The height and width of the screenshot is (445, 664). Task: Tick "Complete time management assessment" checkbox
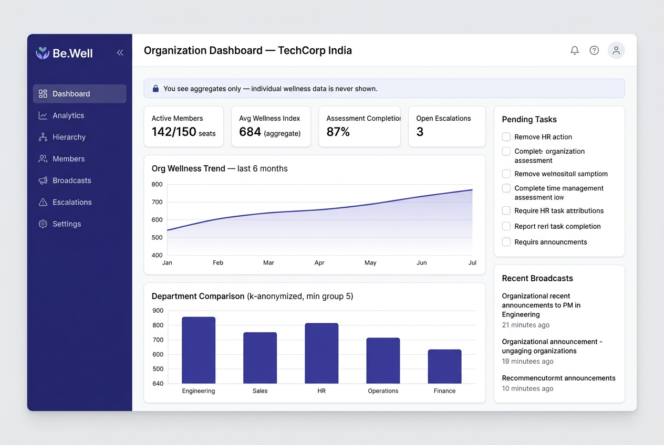pyautogui.click(x=506, y=188)
